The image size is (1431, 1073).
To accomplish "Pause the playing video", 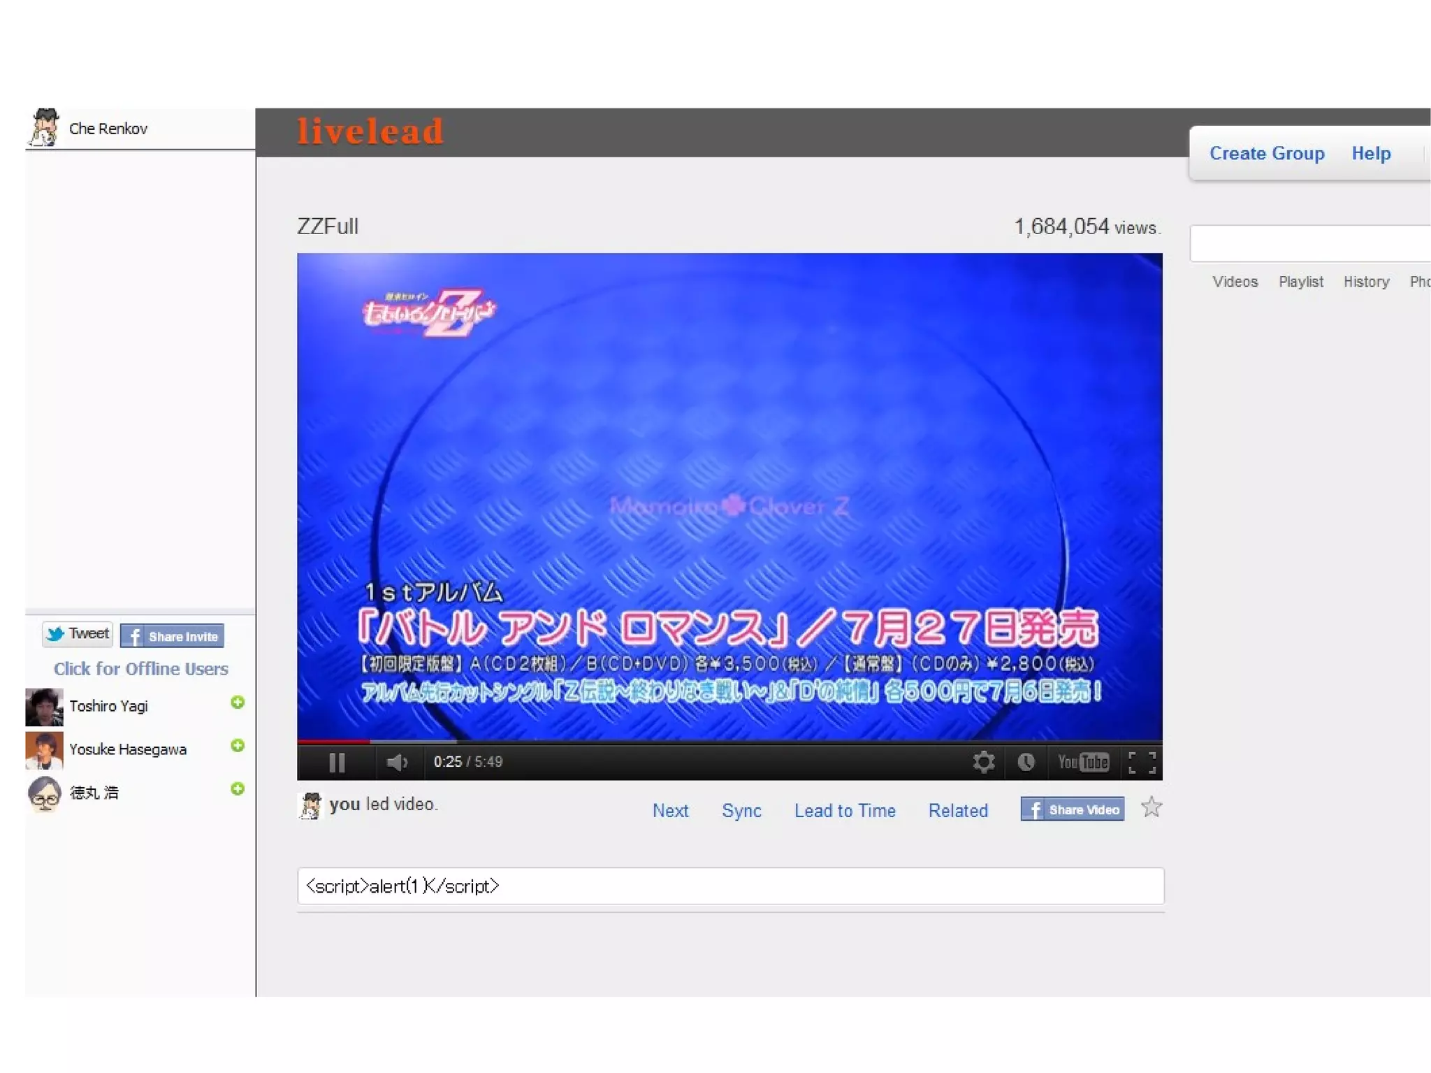I will [337, 762].
